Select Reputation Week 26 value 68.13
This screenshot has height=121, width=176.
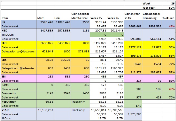(x=115, y=101)
